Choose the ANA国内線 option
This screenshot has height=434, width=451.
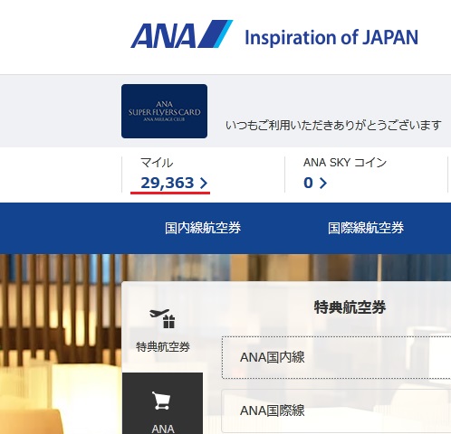[x=336, y=357]
